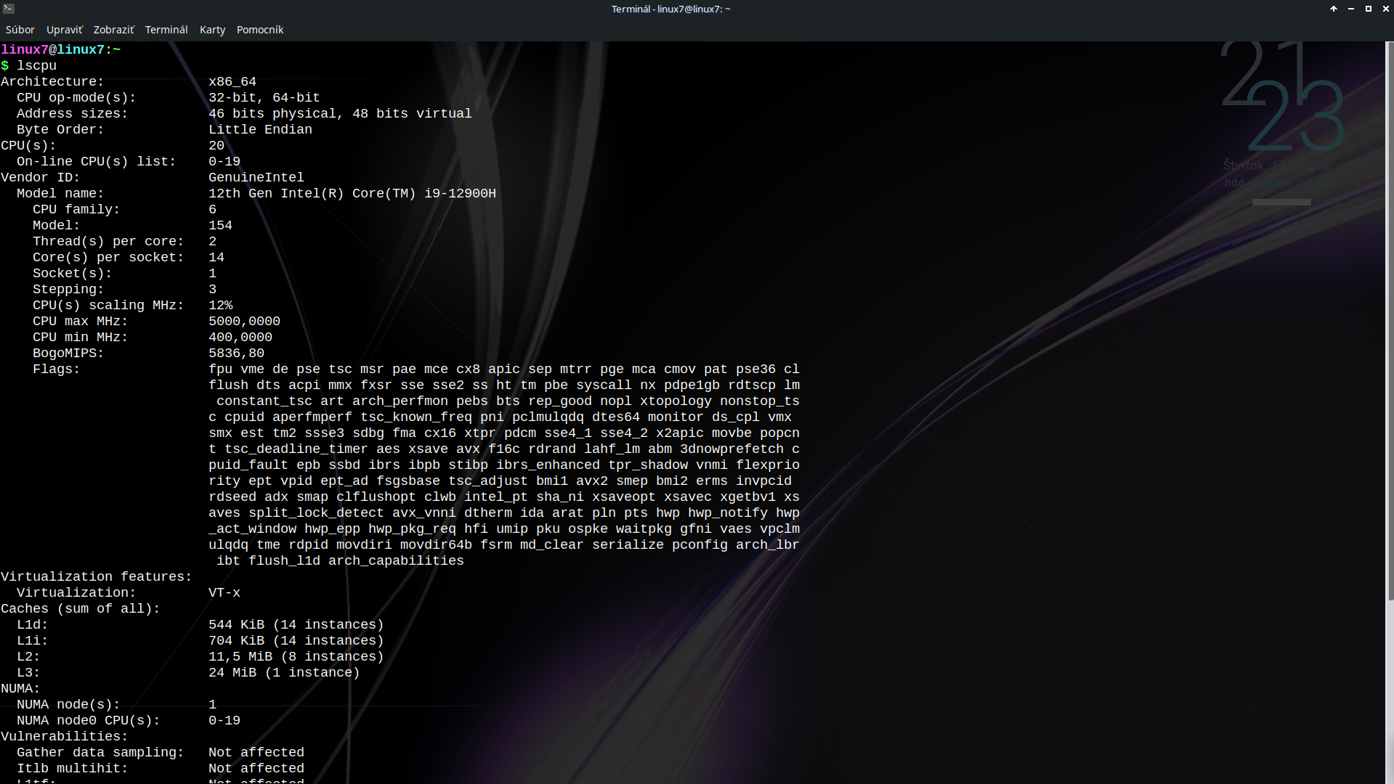Image resolution: width=1394 pixels, height=784 pixels.
Task: Select the word lscpu in the command line
Action: [37, 65]
